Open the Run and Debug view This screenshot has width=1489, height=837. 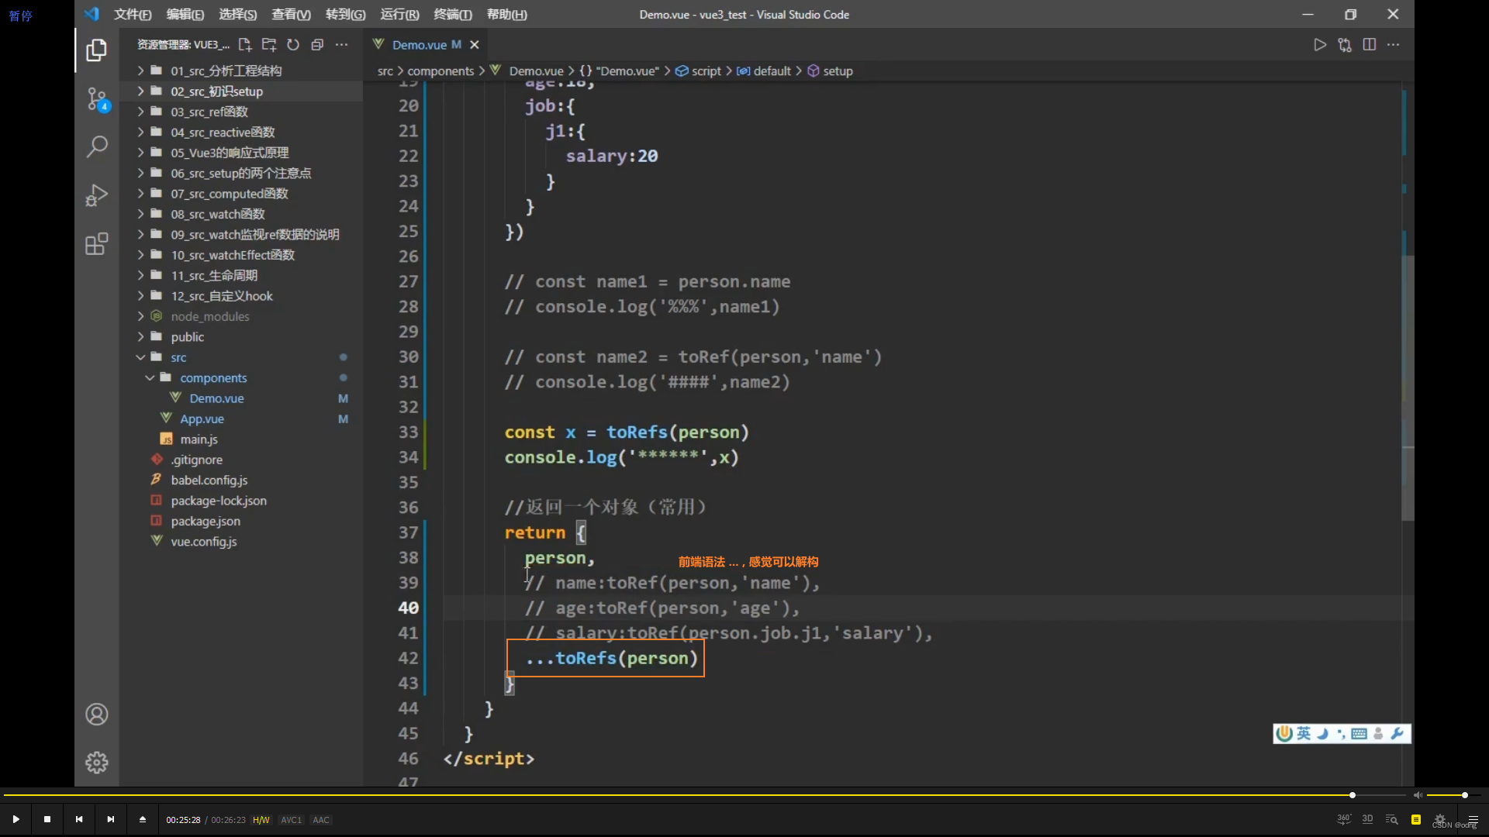[97, 195]
